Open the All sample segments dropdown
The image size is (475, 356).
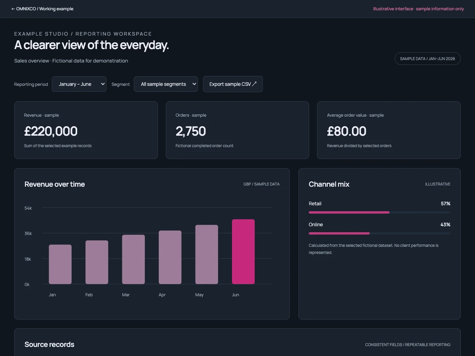pyautogui.click(x=166, y=84)
